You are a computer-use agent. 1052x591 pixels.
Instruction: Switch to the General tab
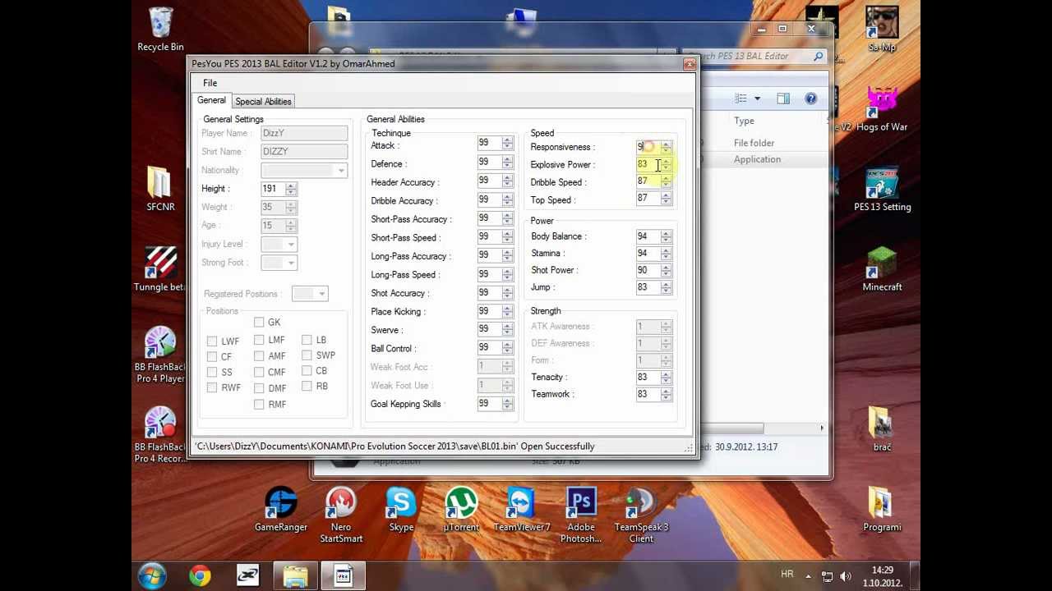[x=211, y=100]
